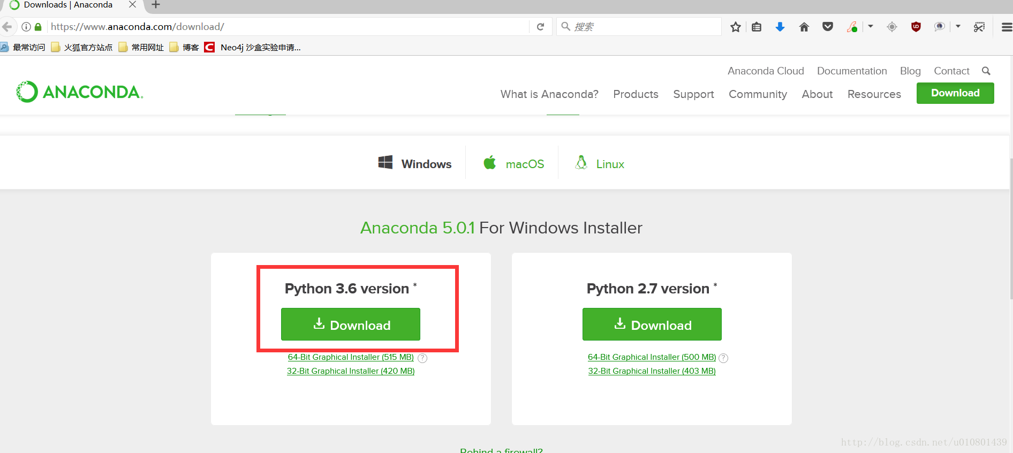Click the help icon next to 515 MB installer
Screen dimensions: 1013x453
[422, 358]
